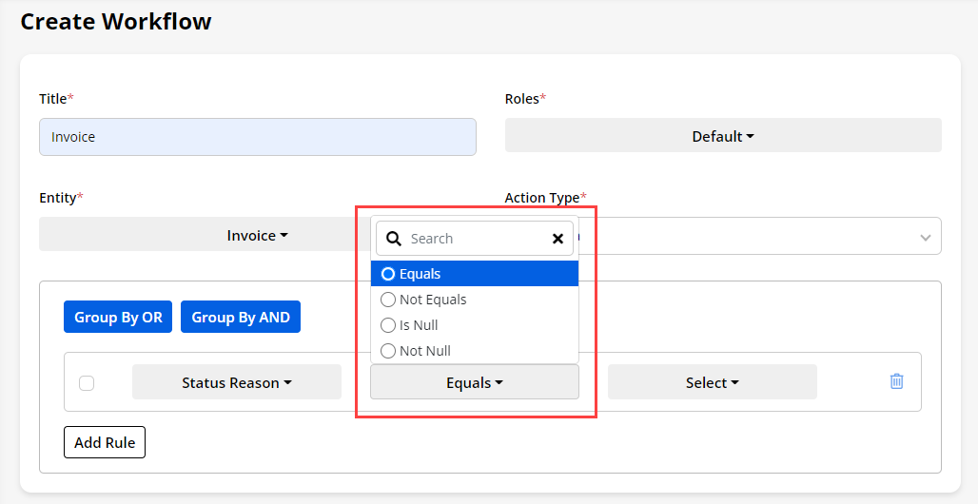Tick the checkbox beside Status Reason
Viewport: 978px width, 504px height.
[x=87, y=383]
